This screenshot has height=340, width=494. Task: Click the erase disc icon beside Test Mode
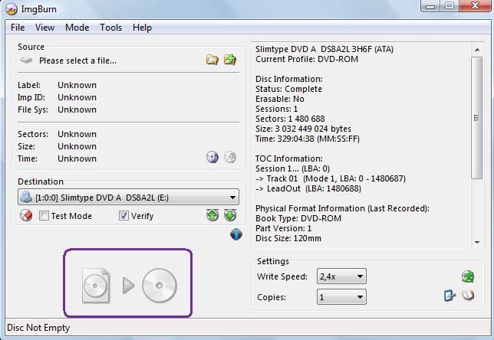26,215
